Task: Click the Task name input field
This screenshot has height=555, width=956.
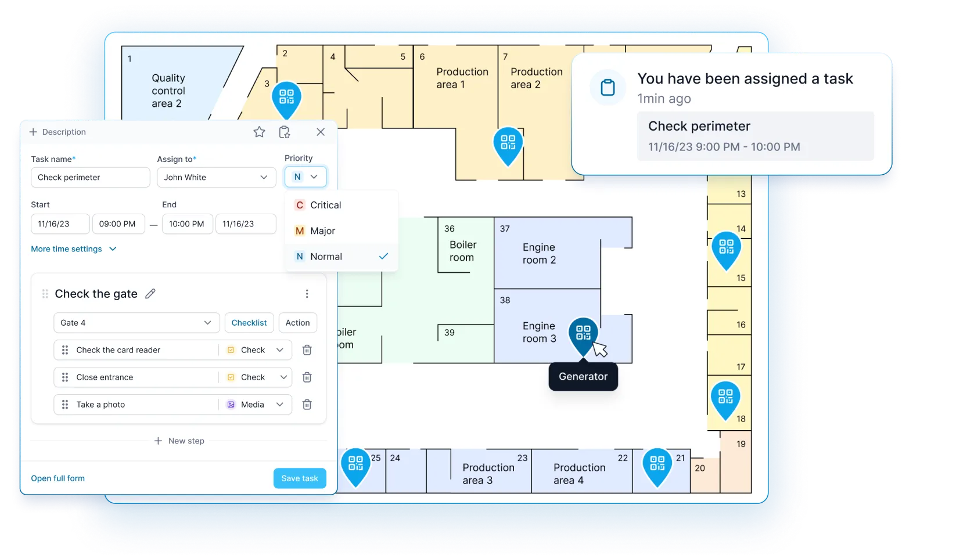Action: pyautogui.click(x=90, y=178)
